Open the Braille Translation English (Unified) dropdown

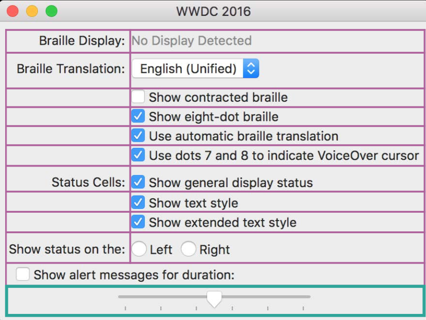tap(195, 69)
